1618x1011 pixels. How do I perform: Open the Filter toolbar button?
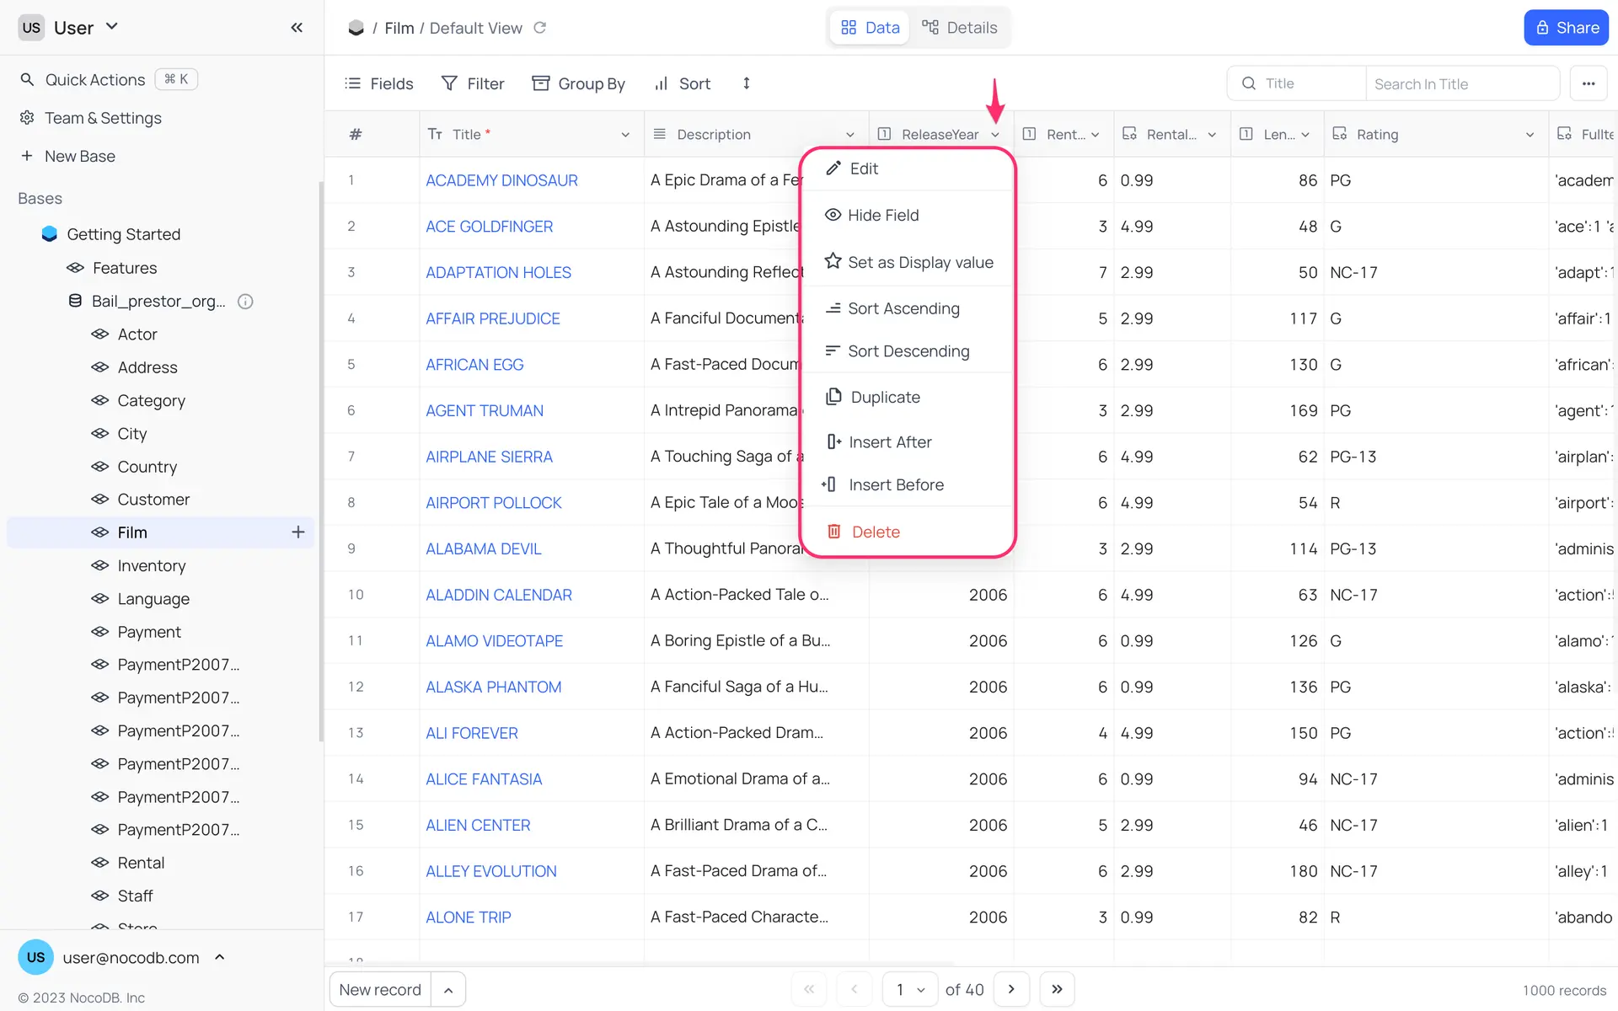pyautogui.click(x=473, y=83)
